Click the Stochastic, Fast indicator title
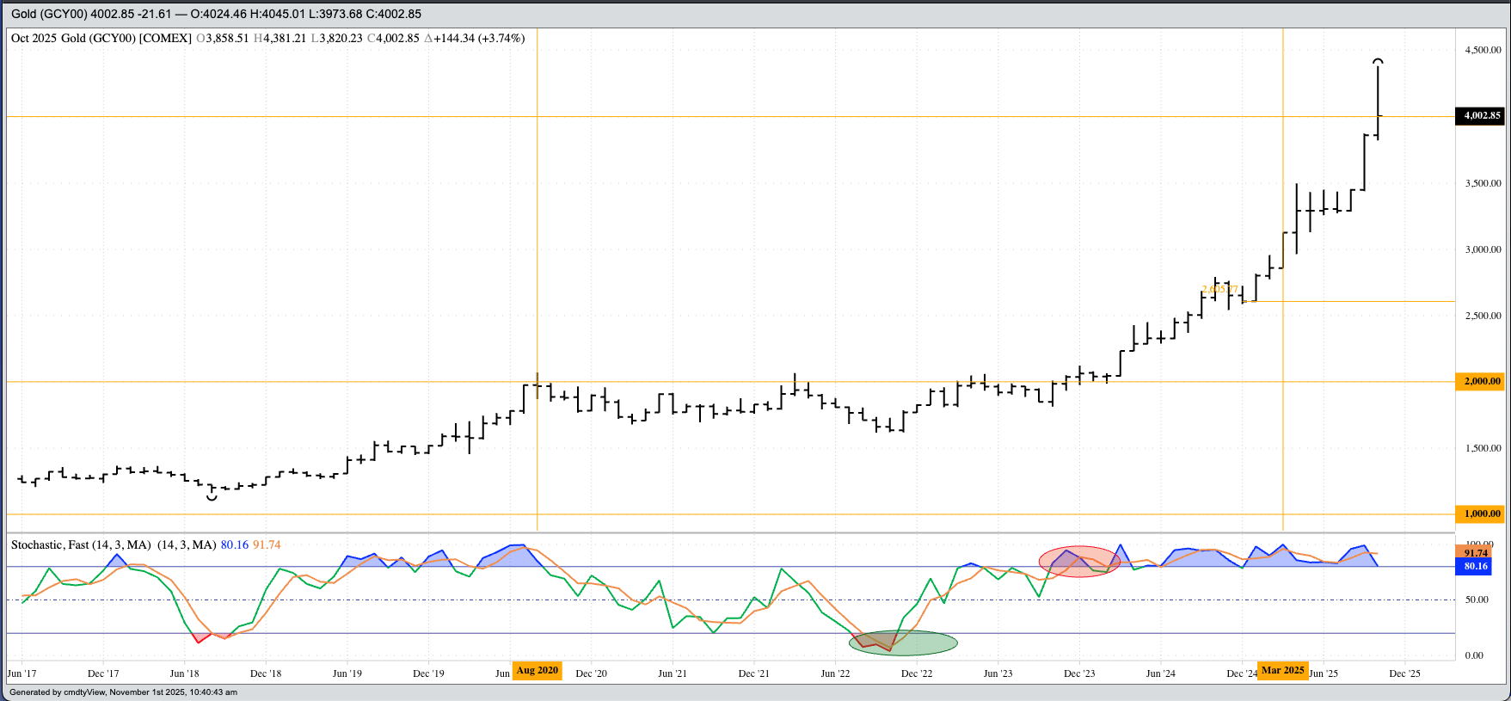 pos(81,544)
